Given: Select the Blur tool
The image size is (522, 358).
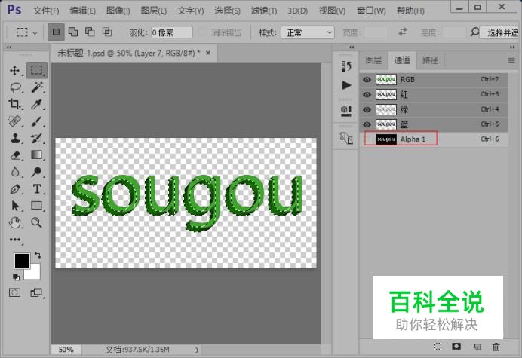Looking at the screenshot, I should (x=15, y=172).
